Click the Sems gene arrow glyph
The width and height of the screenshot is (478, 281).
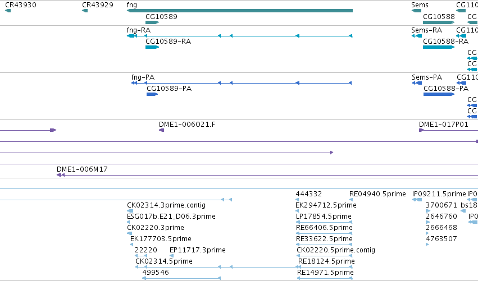416,11
